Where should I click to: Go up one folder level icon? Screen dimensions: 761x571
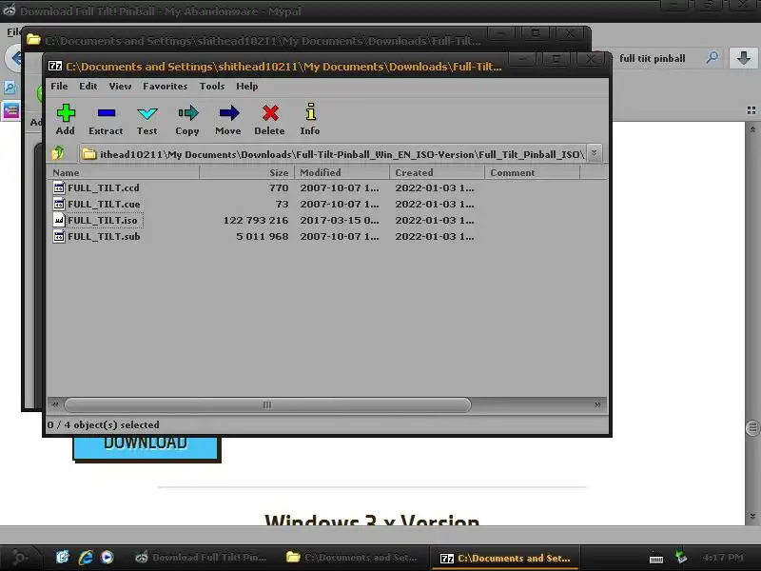pyautogui.click(x=58, y=153)
